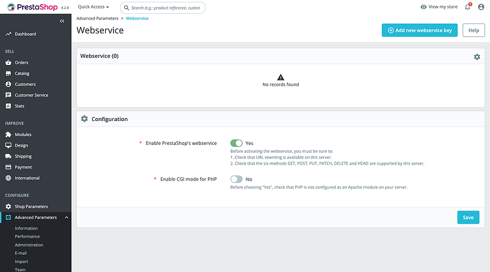
Task: Click the International globe icon
Action: click(8, 178)
